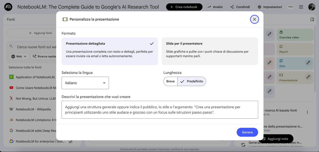Viewport: 319px width, 152px height.
Task: Expand the Web source type dropdown
Action: [19, 56]
